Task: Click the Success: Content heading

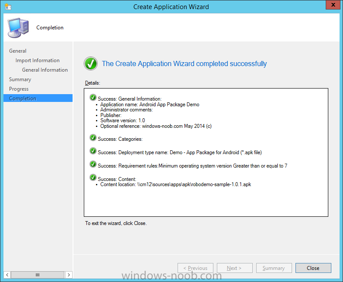Action: (117, 179)
